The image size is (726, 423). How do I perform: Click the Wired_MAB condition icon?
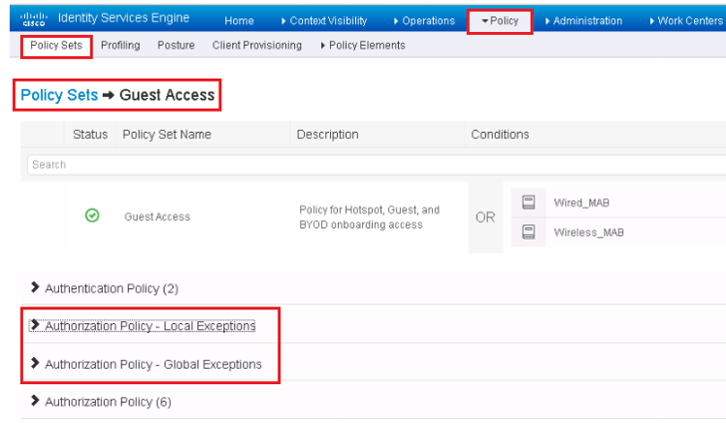click(x=528, y=202)
